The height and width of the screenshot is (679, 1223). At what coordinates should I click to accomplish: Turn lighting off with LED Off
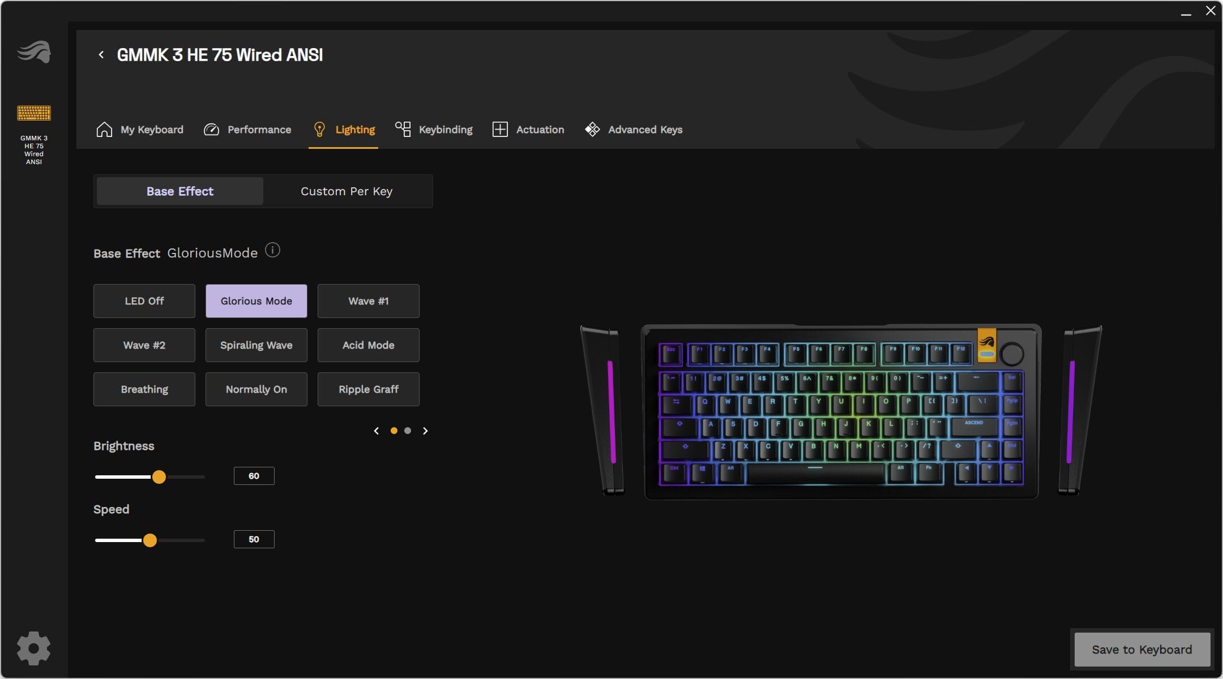pyautogui.click(x=144, y=301)
